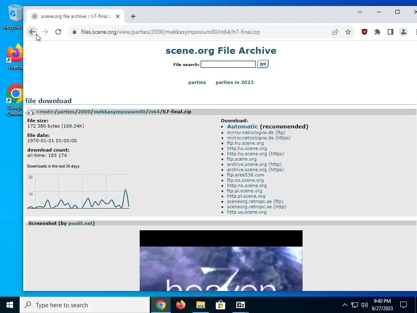Bookmark this page with the star icon
Image resolution: width=417 pixels, height=313 pixels.
point(348,32)
